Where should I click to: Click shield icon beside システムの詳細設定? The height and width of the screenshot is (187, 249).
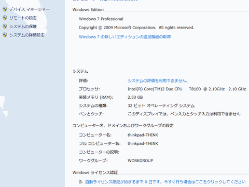pos(5,35)
